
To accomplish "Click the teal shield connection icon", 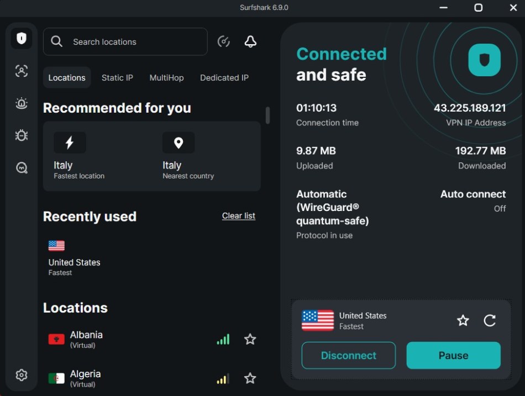I will 484,60.
